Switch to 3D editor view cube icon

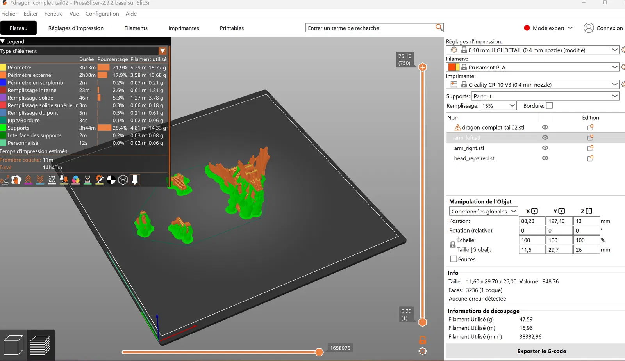coord(13,345)
